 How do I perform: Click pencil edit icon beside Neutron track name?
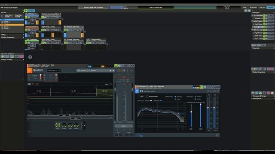click(x=59, y=70)
